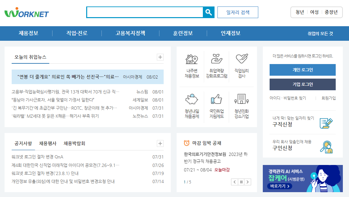The width and height of the screenshot is (349, 197).
Task: Click inside the job search input field
Action: pyautogui.click(x=144, y=12)
